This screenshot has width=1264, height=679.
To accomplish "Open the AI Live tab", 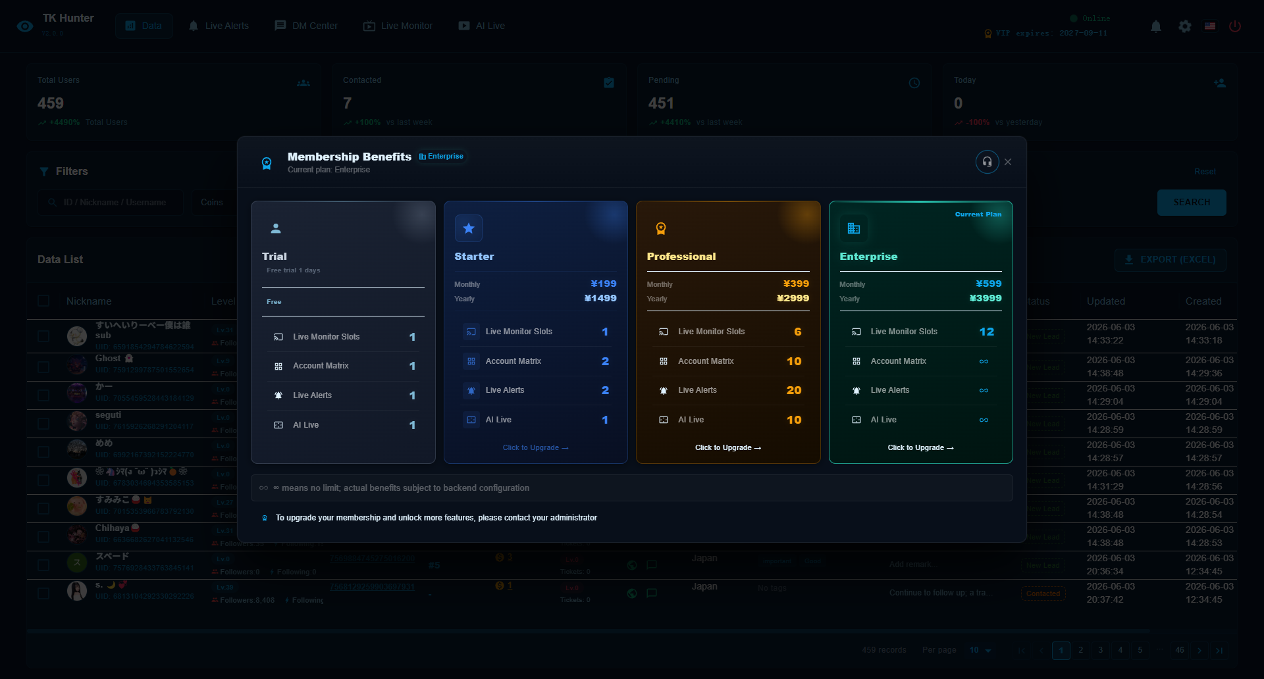I will [x=482, y=26].
